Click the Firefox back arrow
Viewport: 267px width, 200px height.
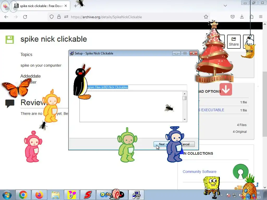pos(6,17)
